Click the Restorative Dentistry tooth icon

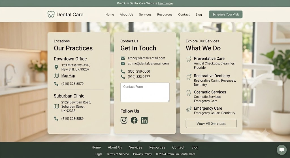189,77
